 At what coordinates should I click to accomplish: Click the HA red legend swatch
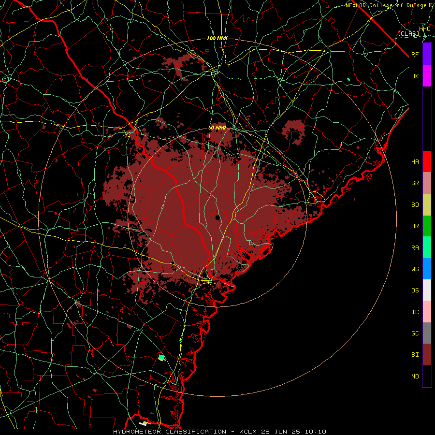(x=427, y=161)
